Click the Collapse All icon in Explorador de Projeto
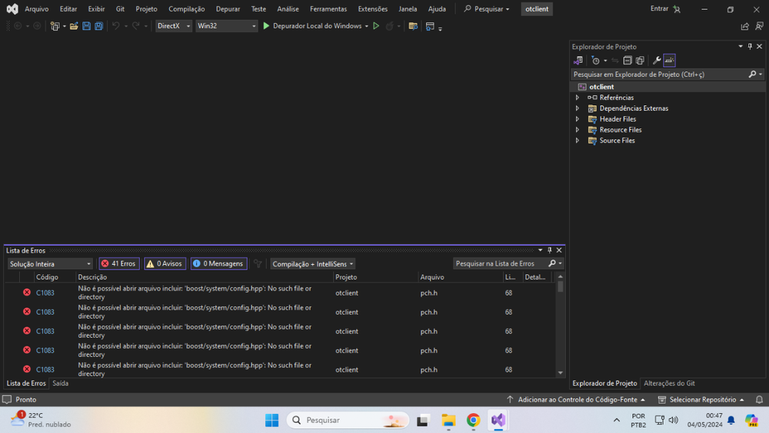769x433 pixels. 628,61
